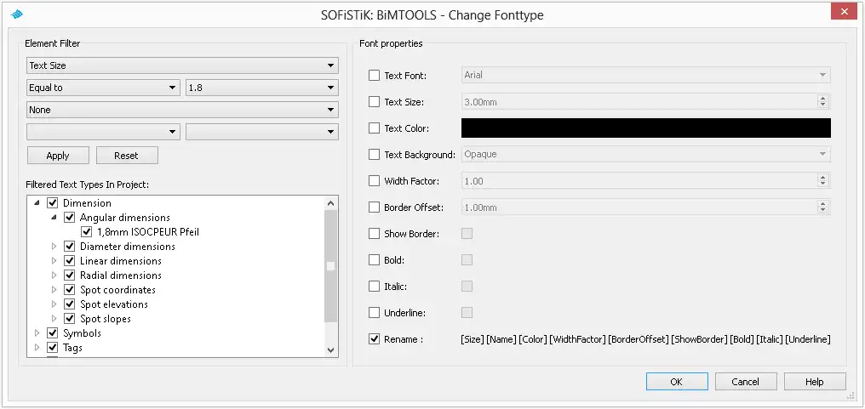865x409 pixels.
Task: Click the SOFiSTiK logo icon in title bar
Action: tap(17, 14)
